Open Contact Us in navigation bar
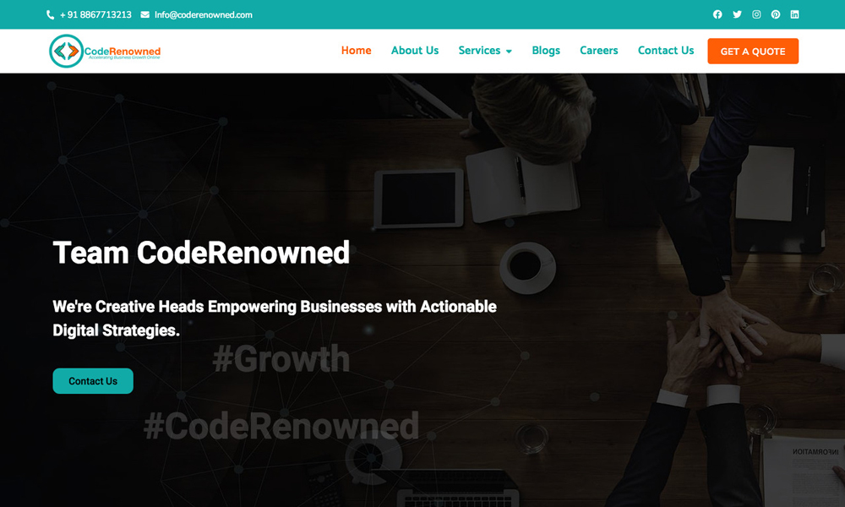845x507 pixels. [666, 51]
